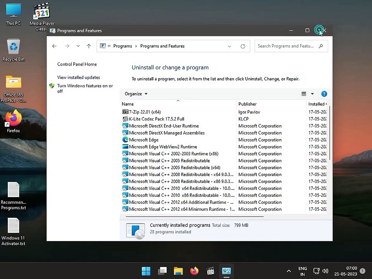This screenshot has height=279, width=372.
Task: Go back with the back arrow
Action: tap(54, 46)
